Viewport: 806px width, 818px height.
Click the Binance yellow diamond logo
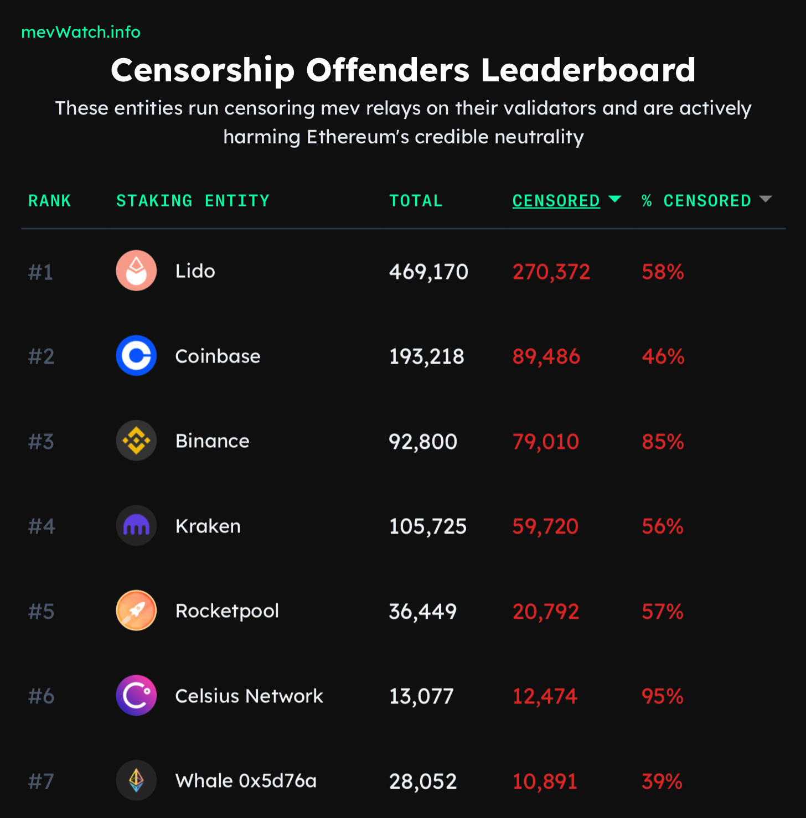pos(136,441)
